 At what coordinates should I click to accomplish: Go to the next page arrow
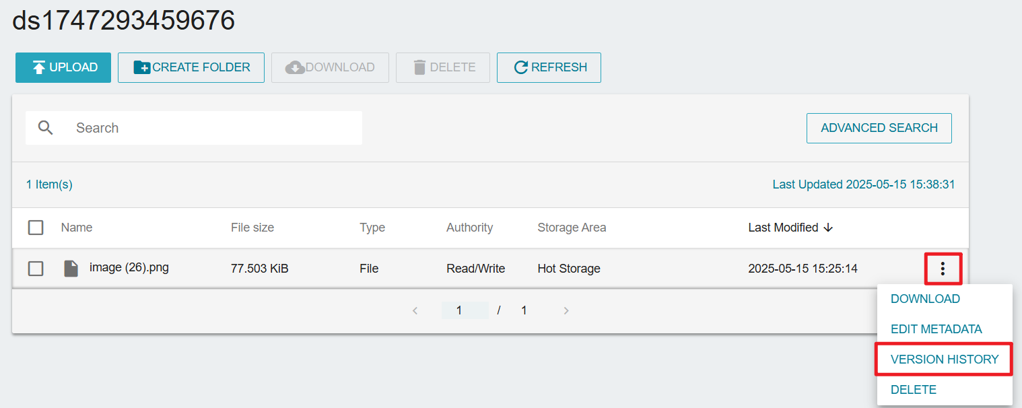566,310
